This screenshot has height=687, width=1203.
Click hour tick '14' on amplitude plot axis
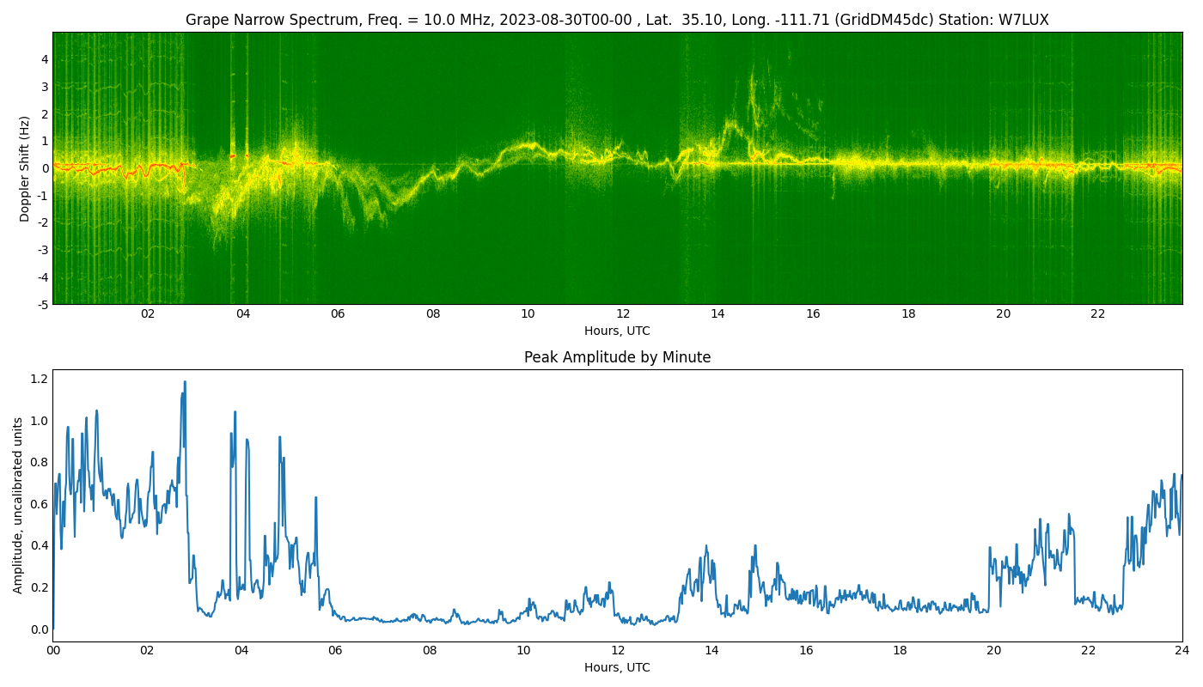point(711,651)
